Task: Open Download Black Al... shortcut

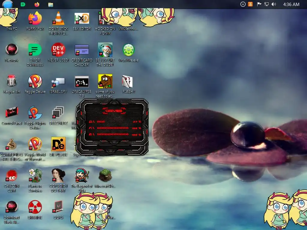Action: pos(12,212)
